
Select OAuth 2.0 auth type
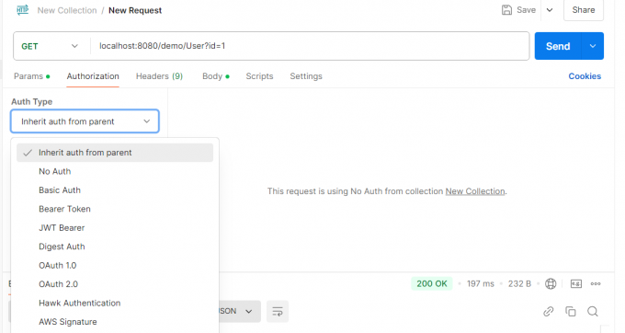(115, 284)
